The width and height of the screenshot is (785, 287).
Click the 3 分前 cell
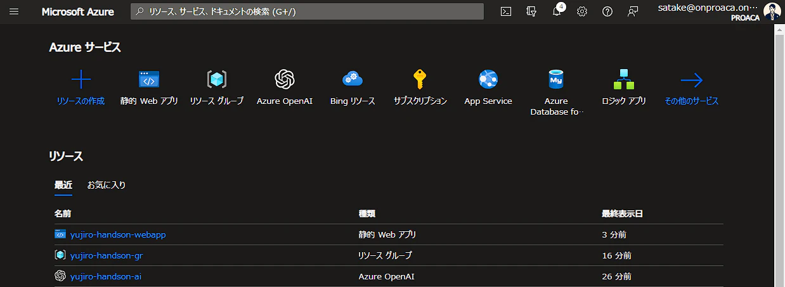[614, 234]
